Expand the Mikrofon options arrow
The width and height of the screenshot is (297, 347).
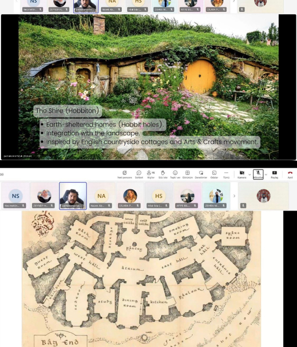point(266,174)
